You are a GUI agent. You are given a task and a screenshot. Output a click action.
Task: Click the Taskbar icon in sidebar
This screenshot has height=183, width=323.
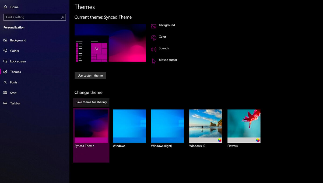pos(5,103)
